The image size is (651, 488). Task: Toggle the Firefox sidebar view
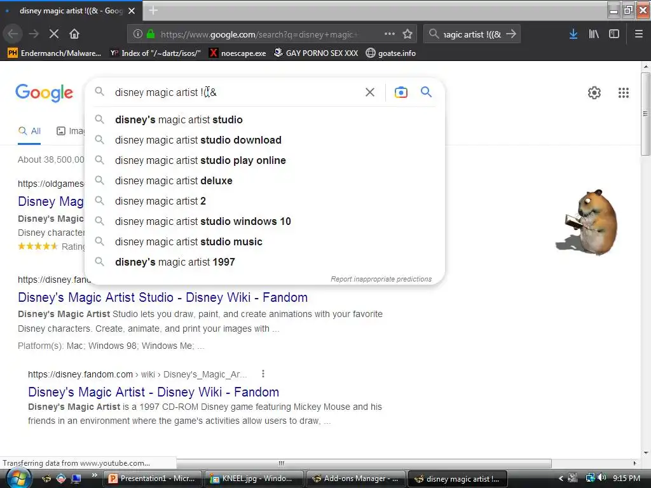click(614, 34)
